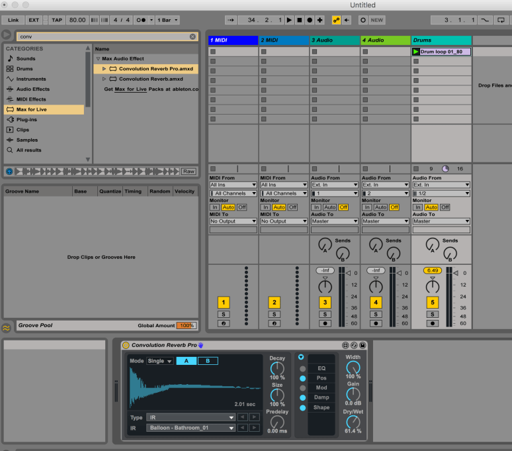Click the Draw Mode curve icon
The width and height of the screenshot is (512, 451).
[x=486, y=20]
